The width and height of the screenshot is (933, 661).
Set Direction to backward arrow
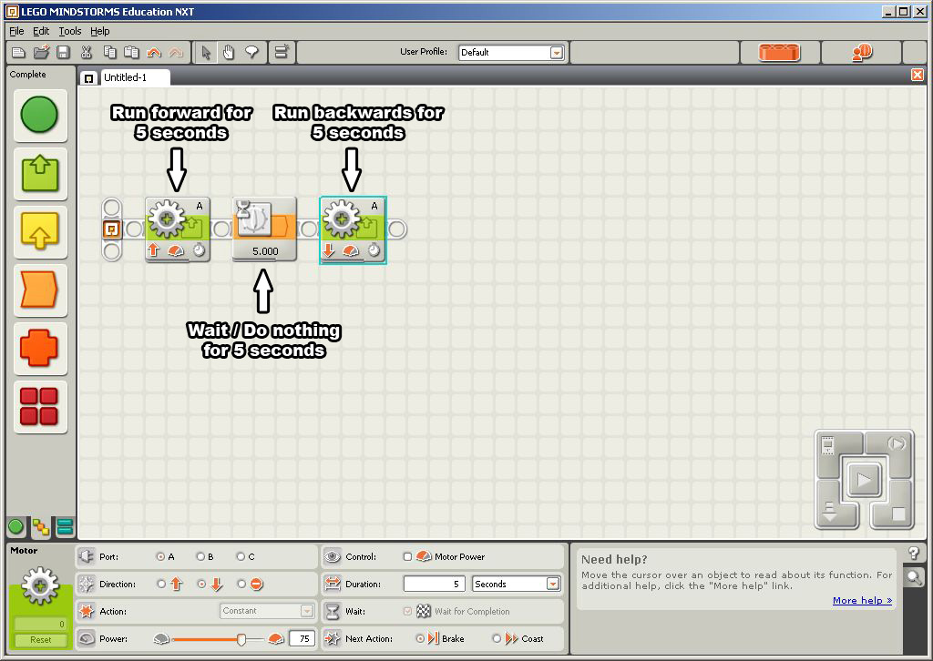[x=201, y=585]
